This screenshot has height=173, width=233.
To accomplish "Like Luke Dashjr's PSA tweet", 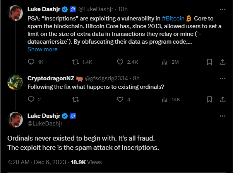I will 120,62.
